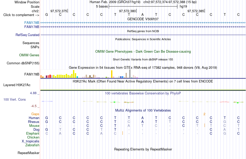Click the black scale bar line

click(143, 6)
